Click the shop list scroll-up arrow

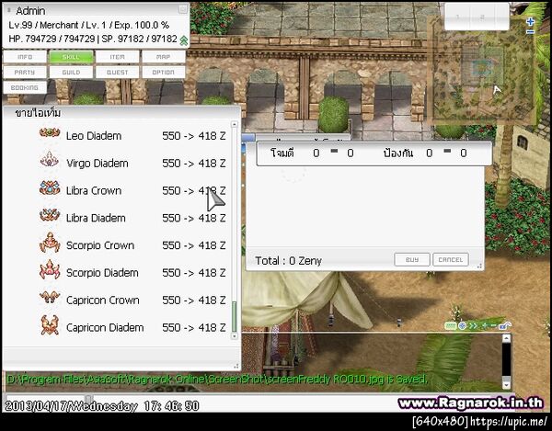pos(234,124)
